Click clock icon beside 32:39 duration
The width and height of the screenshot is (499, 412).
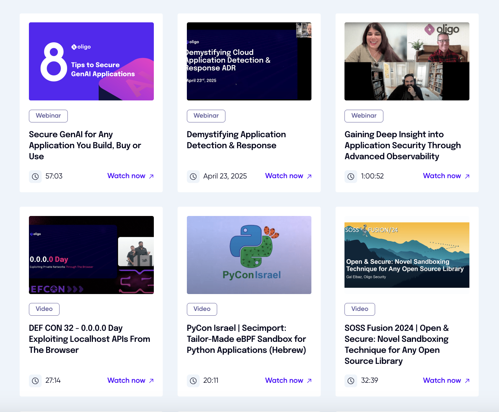(x=351, y=381)
